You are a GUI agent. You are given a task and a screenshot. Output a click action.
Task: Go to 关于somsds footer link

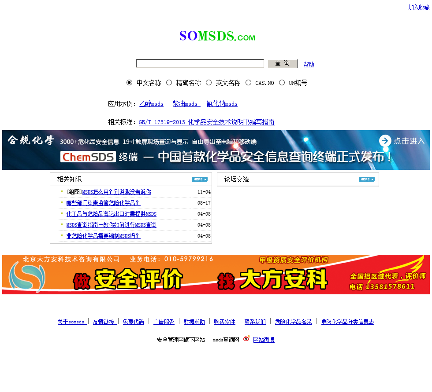pyautogui.click(x=72, y=322)
